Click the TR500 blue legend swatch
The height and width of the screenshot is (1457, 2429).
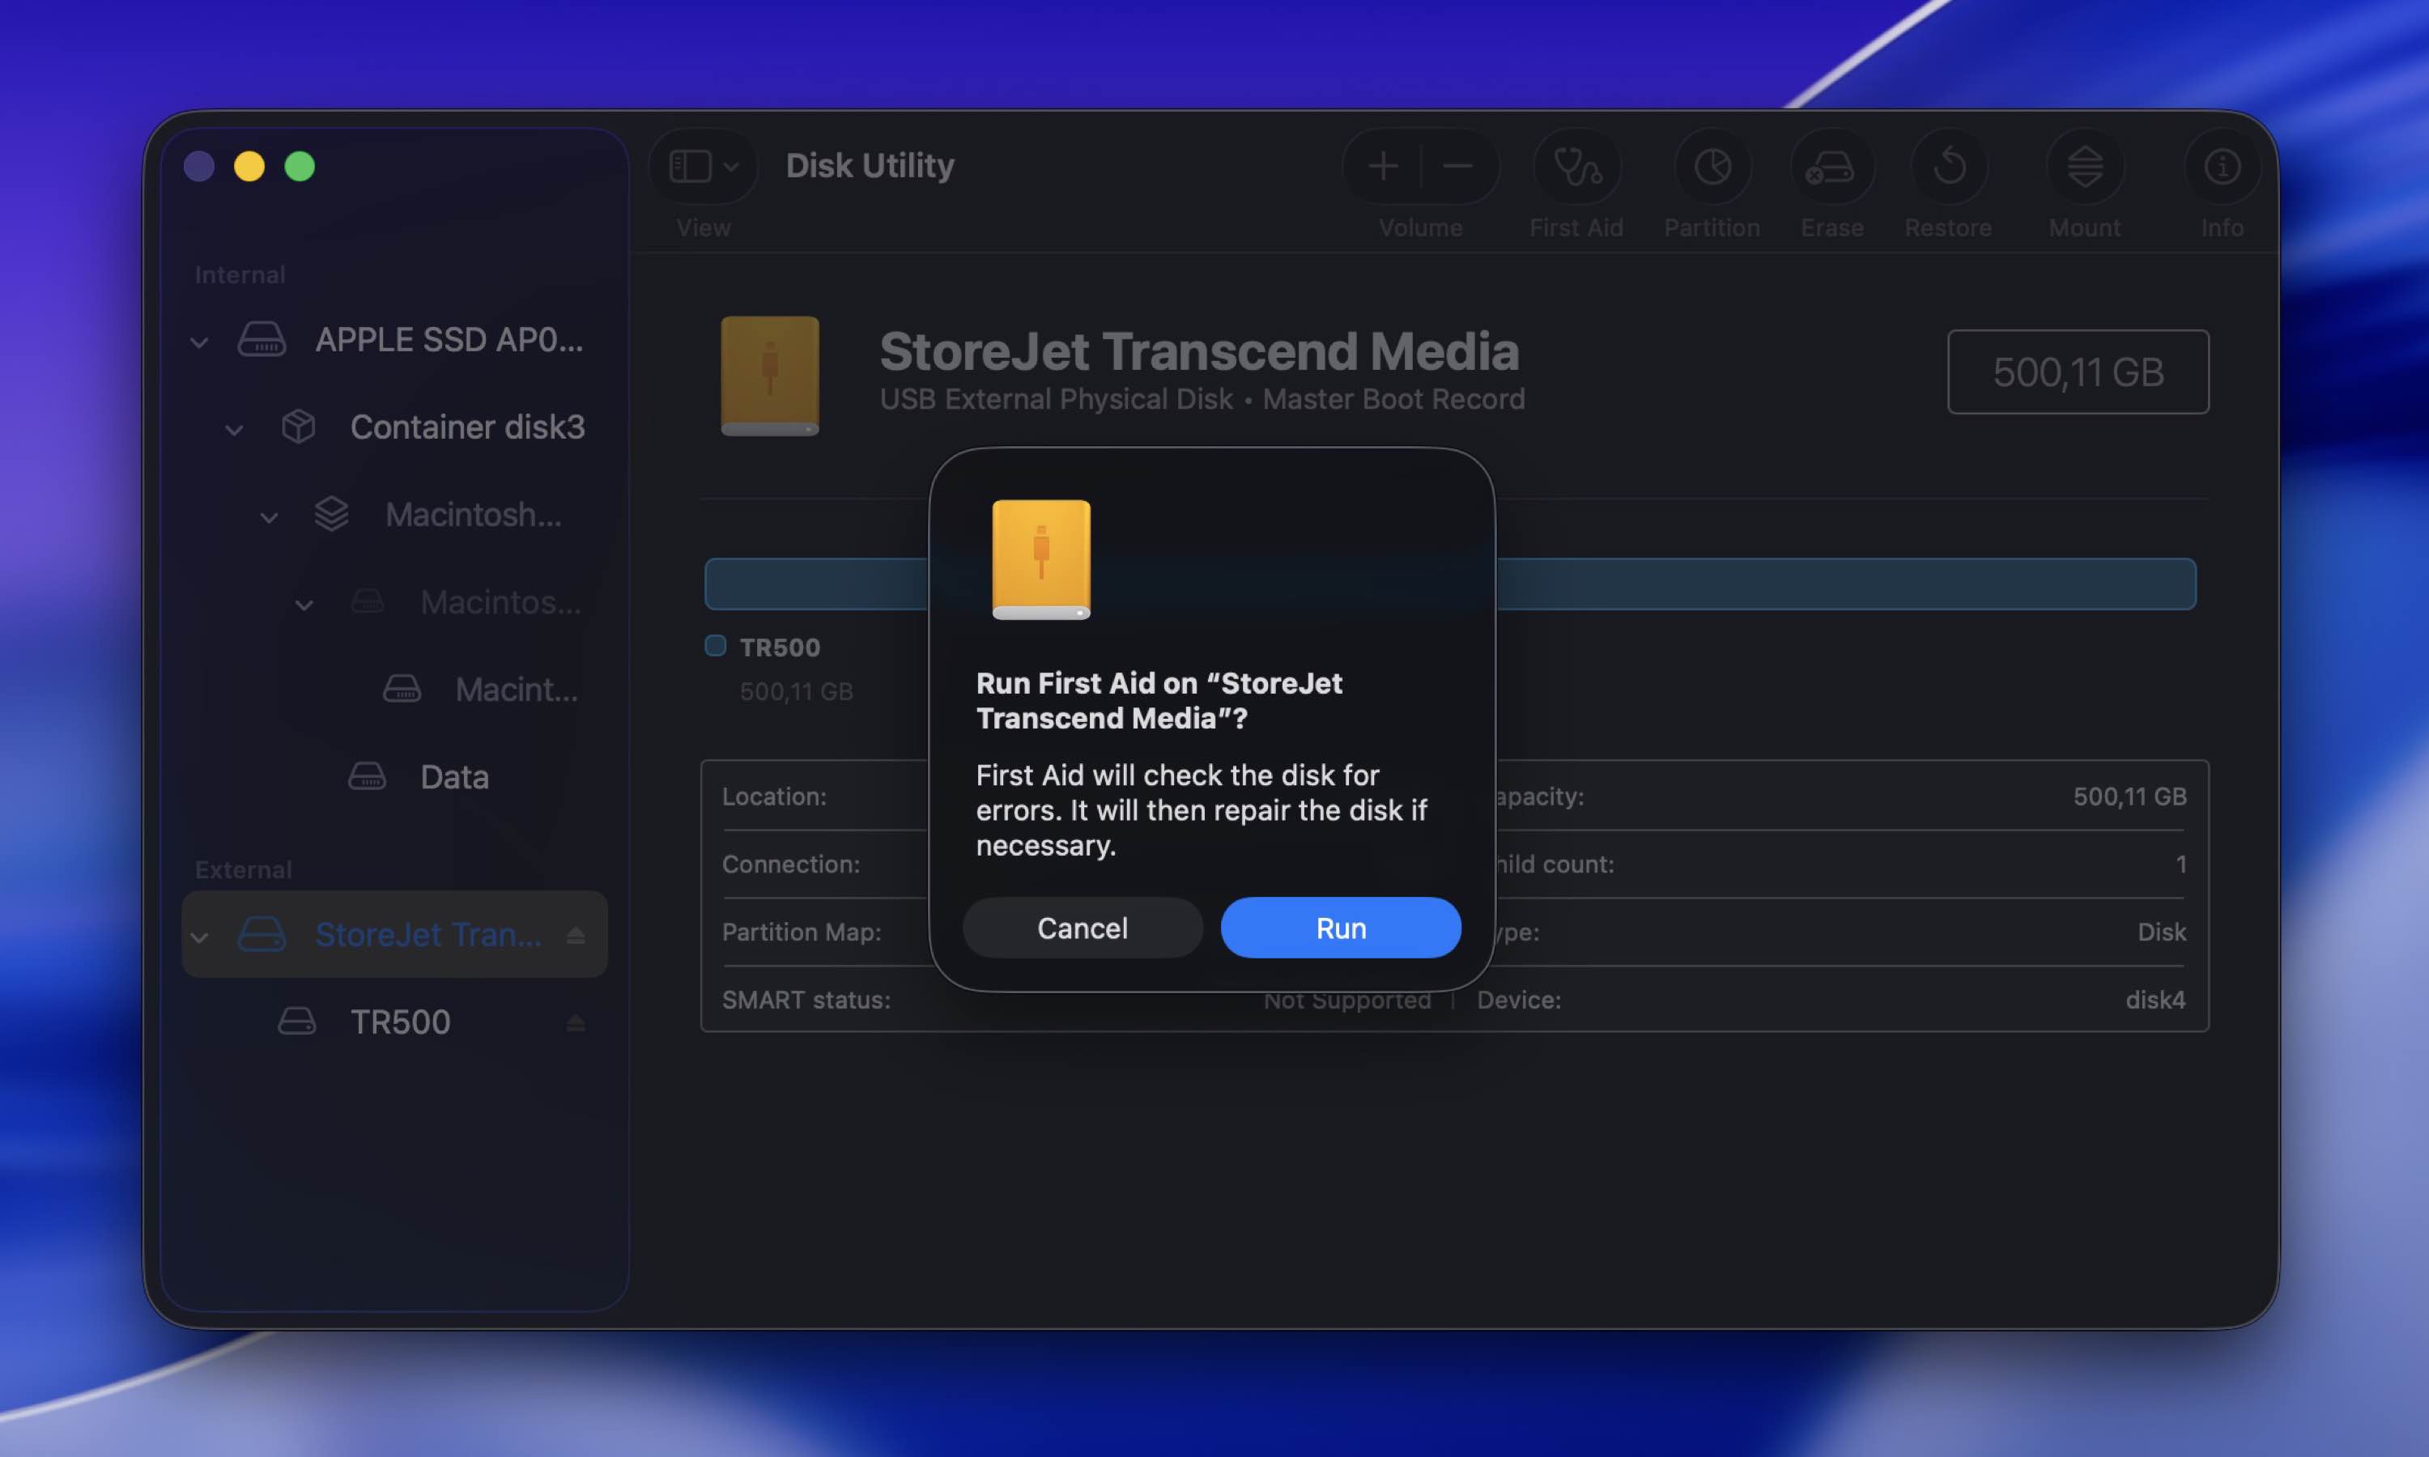pyautogui.click(x=716, y=645)
